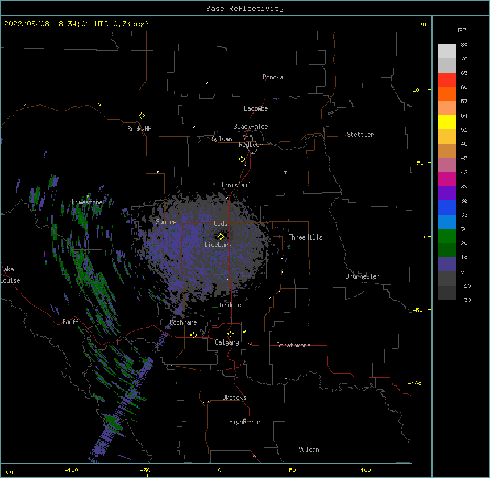The width and height of the screenshot is (490, 478).
Task: Select the Lacombe label
Action: coord(256,108)
